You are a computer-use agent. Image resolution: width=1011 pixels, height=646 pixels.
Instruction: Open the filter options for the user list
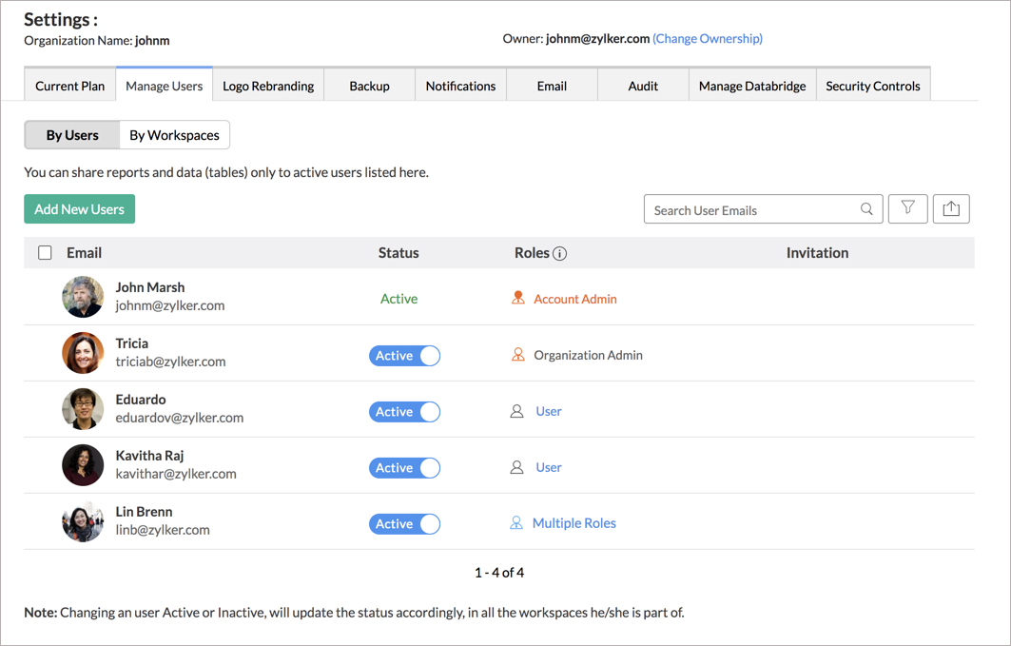coord(907,208)
